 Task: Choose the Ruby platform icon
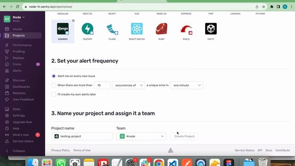point(161,29)
